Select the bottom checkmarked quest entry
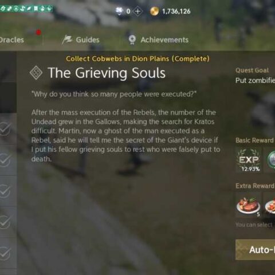This screenshot has width=275, height=275. pyautogui.click(x=7, y=254)
